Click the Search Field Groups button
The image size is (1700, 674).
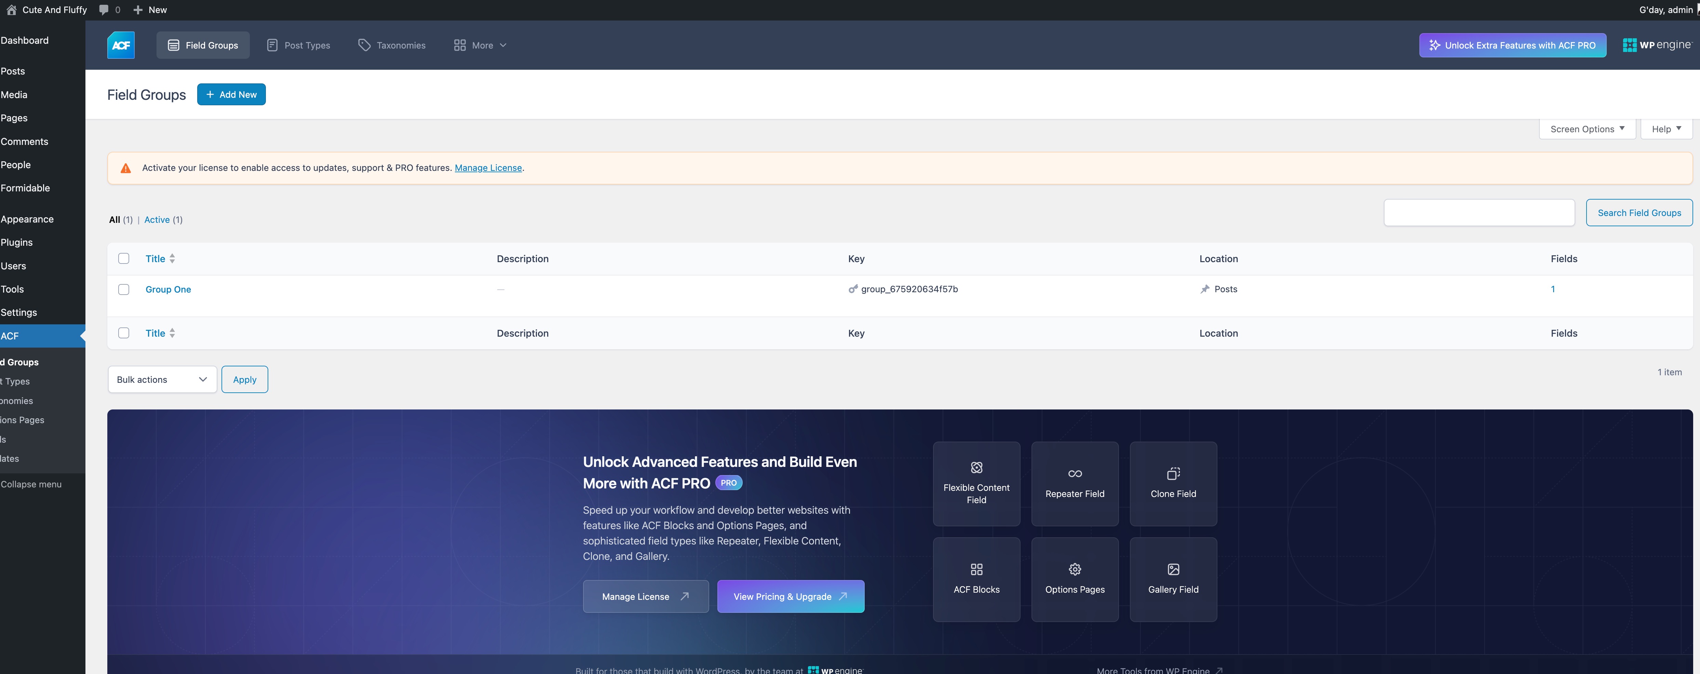point(1639,213)
